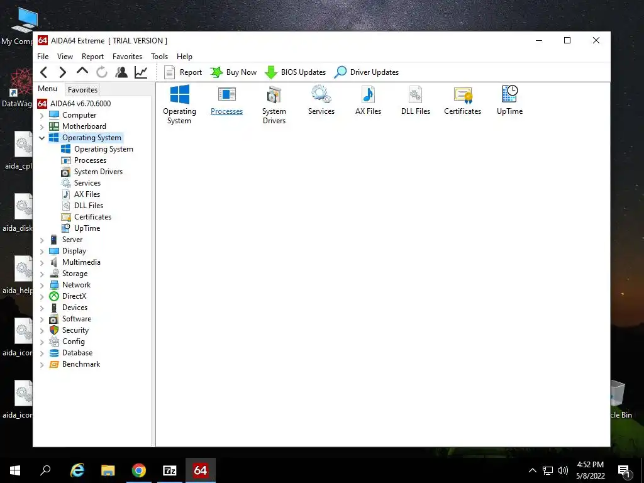This screenshot has height=483, width=644.
Task: Open Windows Start menu
Action: (15, 470)
